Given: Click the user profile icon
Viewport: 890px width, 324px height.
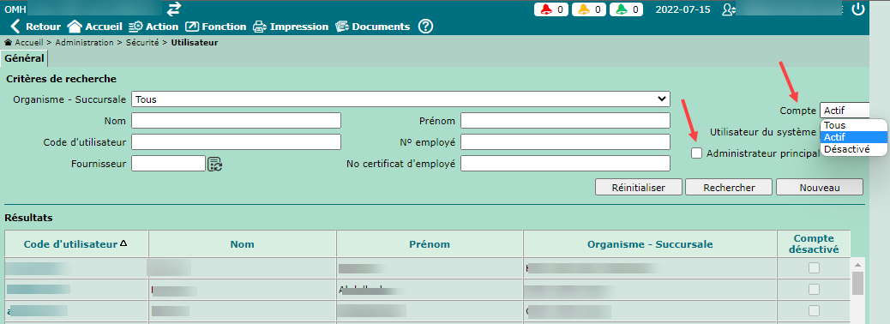Looking at the screenshot, I should click(728, 9).
